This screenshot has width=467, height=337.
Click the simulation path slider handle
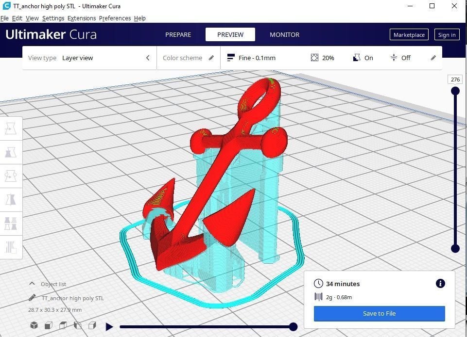click(293, 327)
